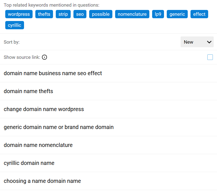Select the thefts keyword tag
The width and height of the screenshot is (217, 195).
[x=44, y=14]
